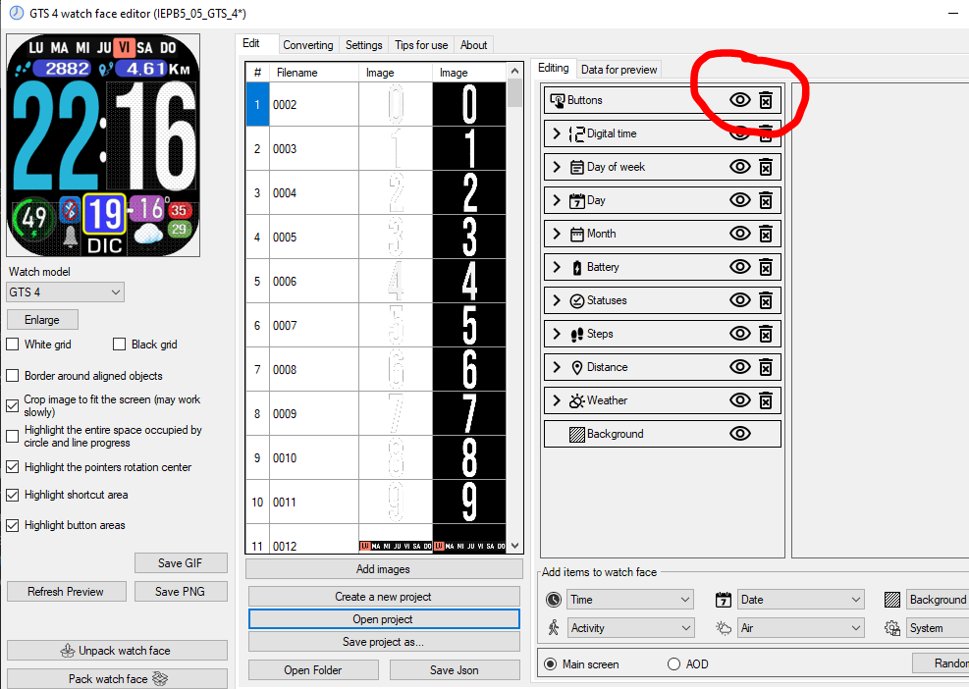The width and height of the screenshot is (969, 689).
Task: Check Border around aligned objects
Action: click(x=13, y=376)
